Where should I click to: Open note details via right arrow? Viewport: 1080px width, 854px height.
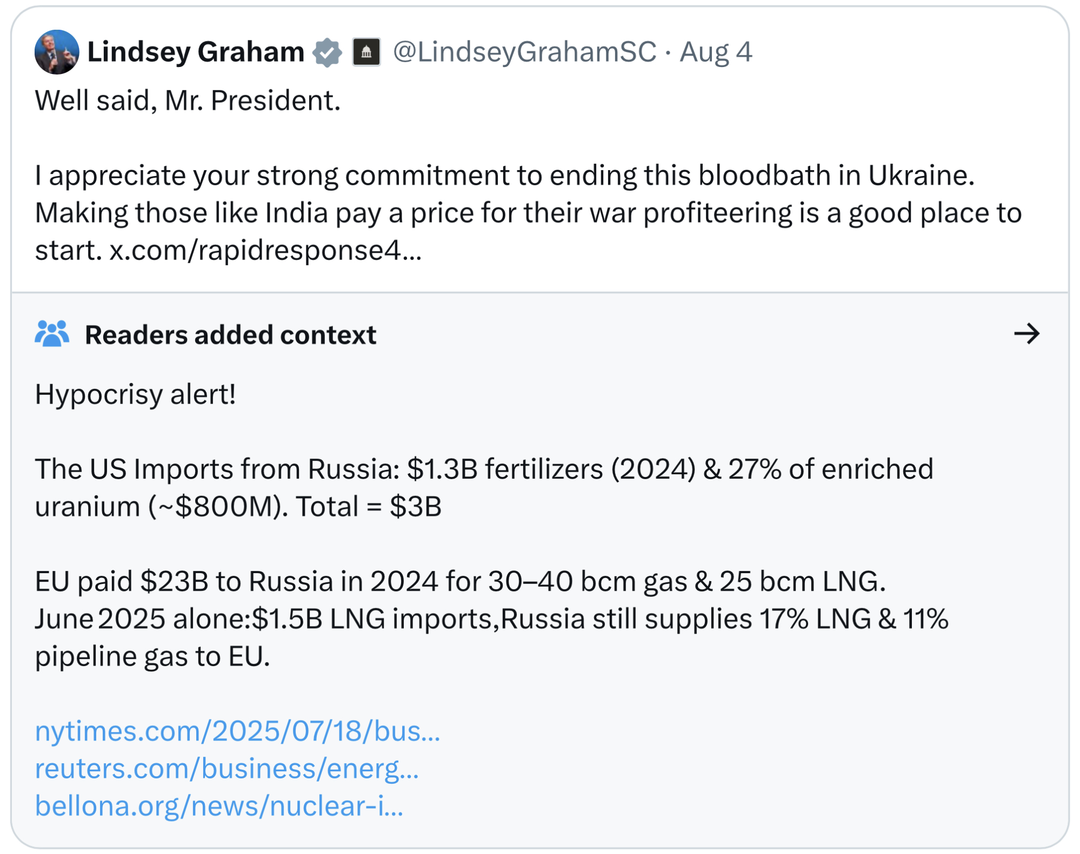[1026, 334]
